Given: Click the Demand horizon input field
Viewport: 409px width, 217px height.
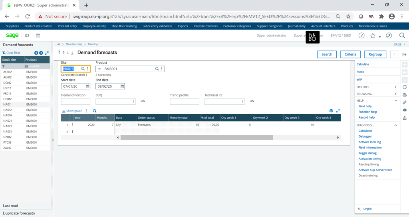Looking at the screenshot, I should [75, 101].
